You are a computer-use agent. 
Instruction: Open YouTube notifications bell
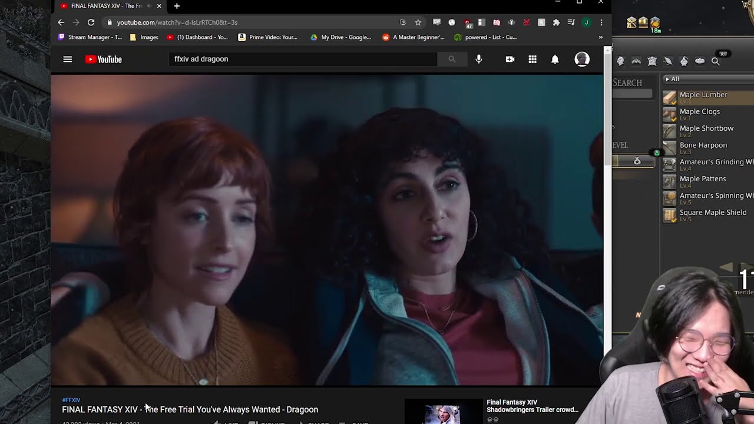(x=555, y=59)
